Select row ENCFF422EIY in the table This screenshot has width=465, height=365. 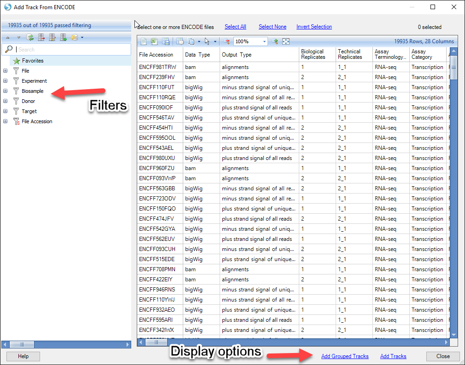[293, 279]
